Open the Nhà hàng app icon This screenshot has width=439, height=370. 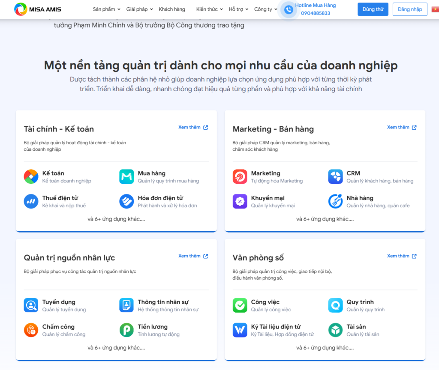pos(335,201)
